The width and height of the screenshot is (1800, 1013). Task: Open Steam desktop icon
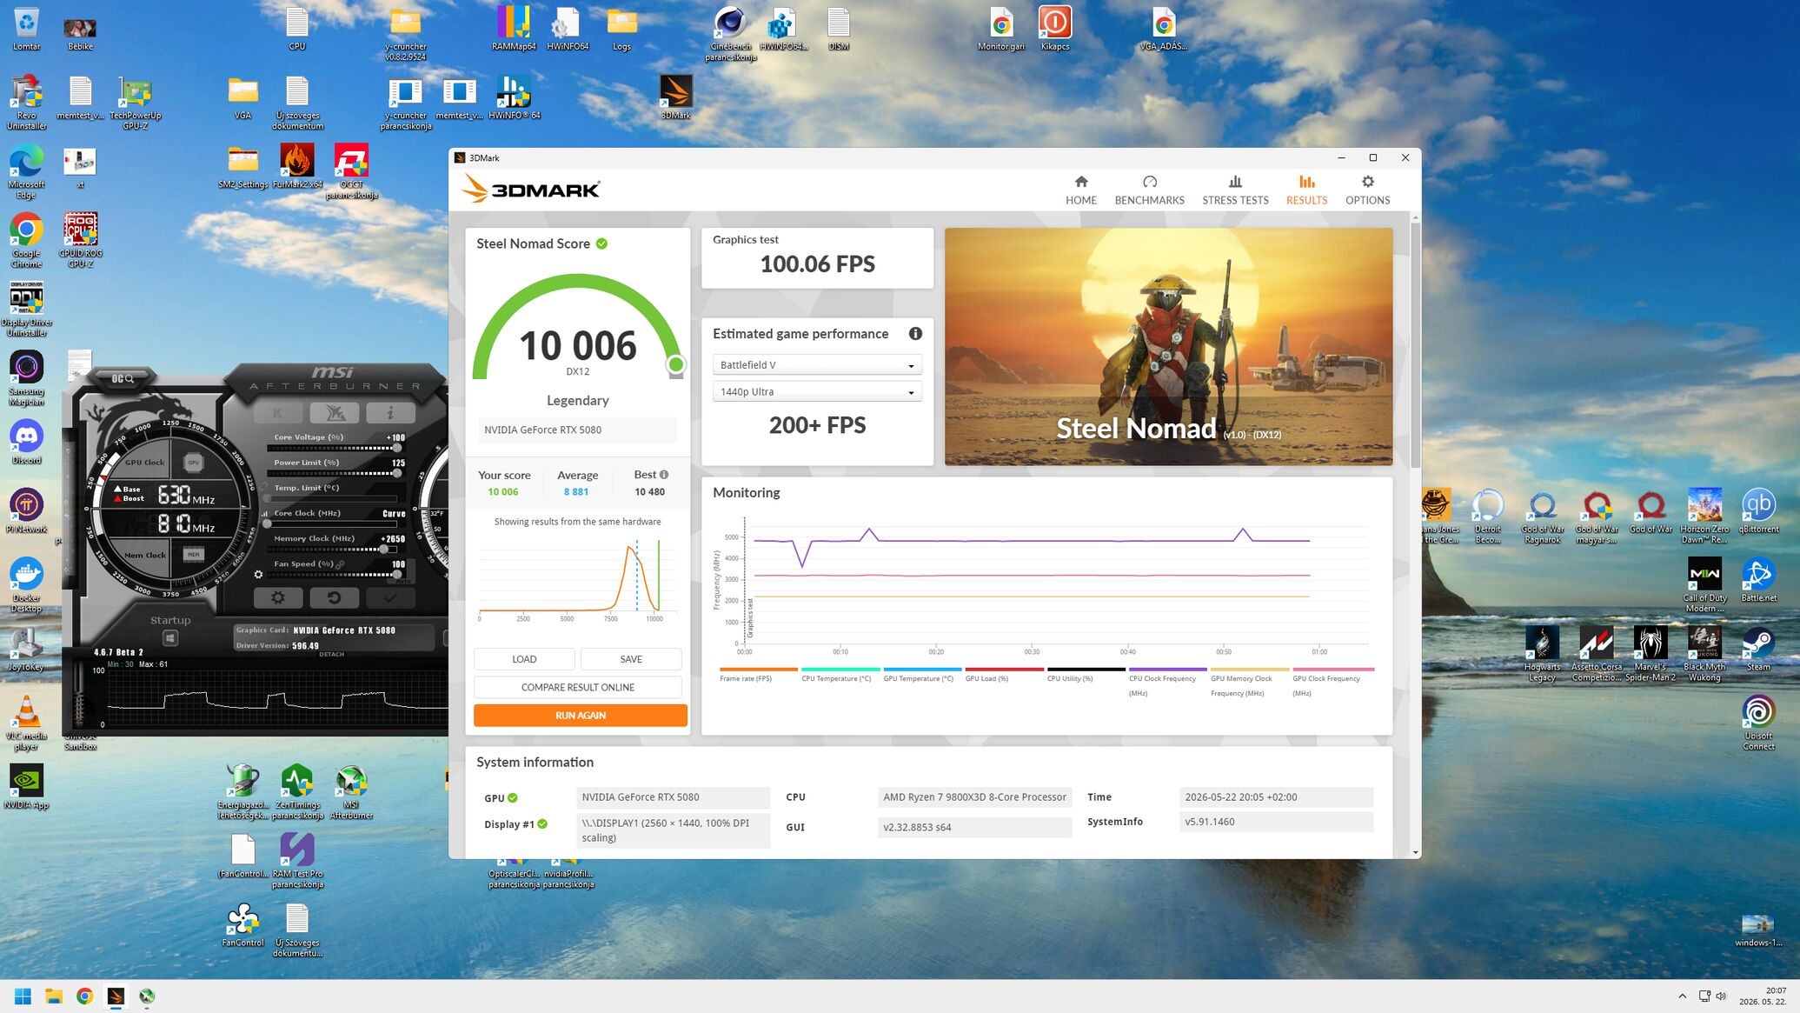coord(1758,650)
